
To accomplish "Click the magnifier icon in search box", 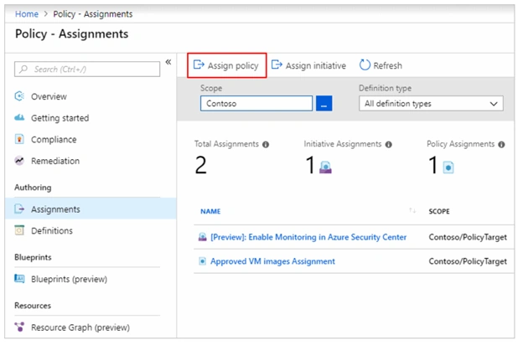I will coord(23,69).
